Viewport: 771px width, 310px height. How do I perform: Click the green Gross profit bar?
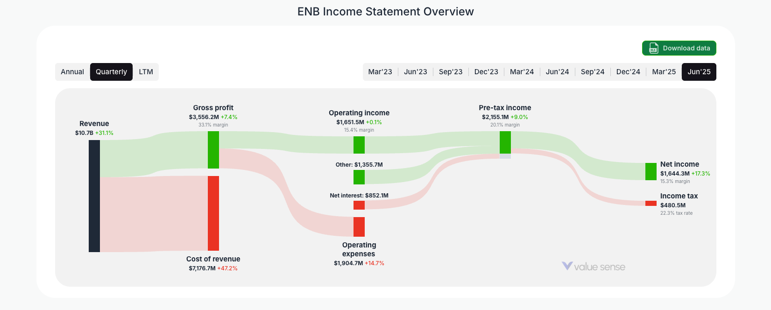[213, 150]
